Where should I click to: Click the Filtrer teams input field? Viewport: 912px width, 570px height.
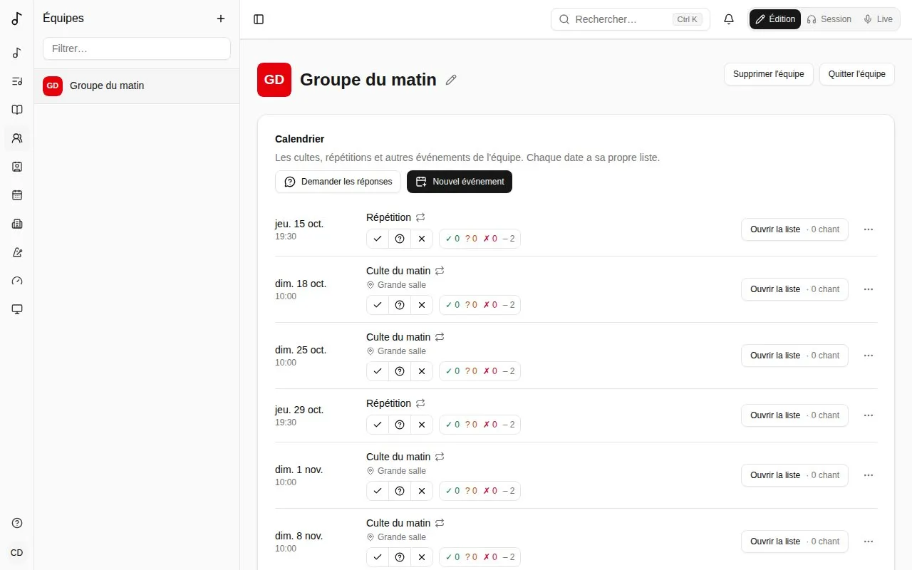coord(137,48)
